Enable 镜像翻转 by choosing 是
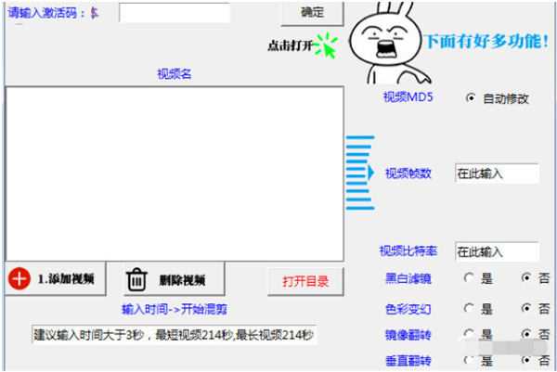 pos(469,334)
